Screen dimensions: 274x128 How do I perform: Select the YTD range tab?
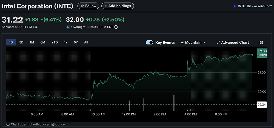(55, 42)
